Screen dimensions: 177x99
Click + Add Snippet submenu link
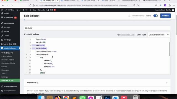[x=7, y=56]
